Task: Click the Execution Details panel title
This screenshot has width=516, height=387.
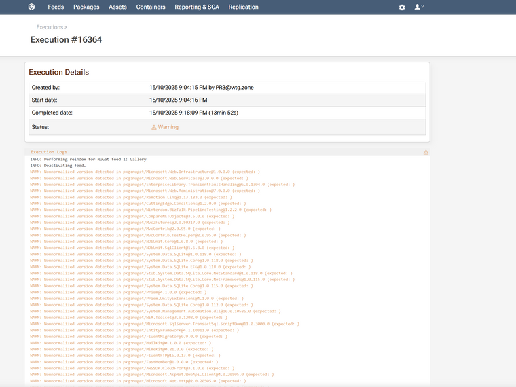Action: 58,72
